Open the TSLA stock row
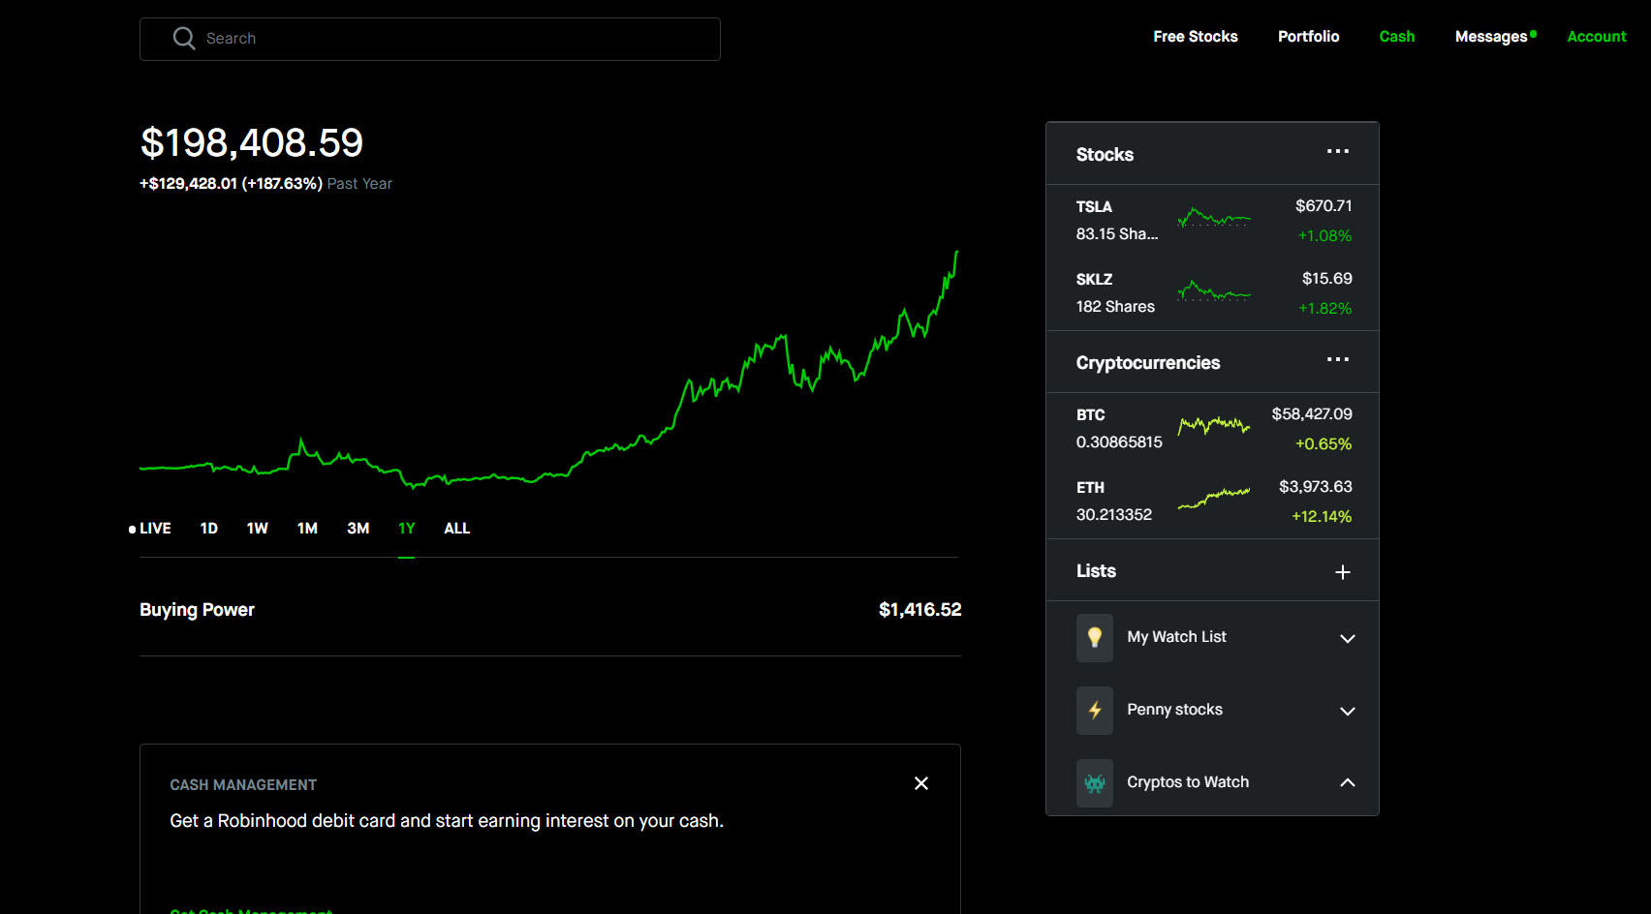The height and width of the screenshot is (914, 1651). (1212, 221)
